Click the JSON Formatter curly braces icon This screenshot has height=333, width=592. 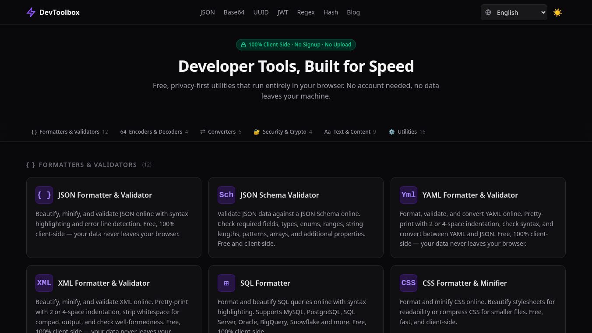[44, 195]
